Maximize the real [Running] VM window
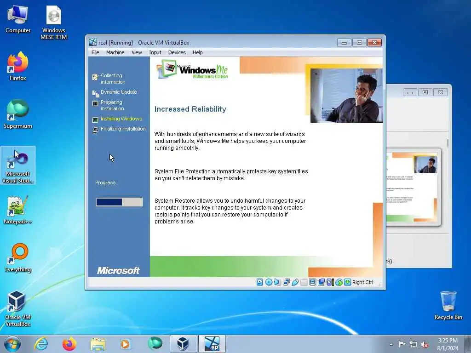This screenshot has height=353, width=471. [359, 43]
